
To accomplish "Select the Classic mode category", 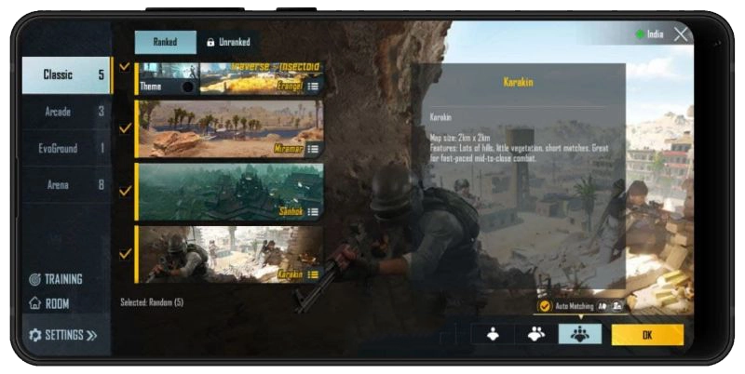I will [66, 75].
